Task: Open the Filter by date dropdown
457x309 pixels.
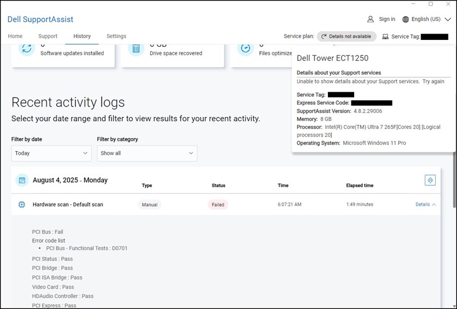Action: (51, 153)
